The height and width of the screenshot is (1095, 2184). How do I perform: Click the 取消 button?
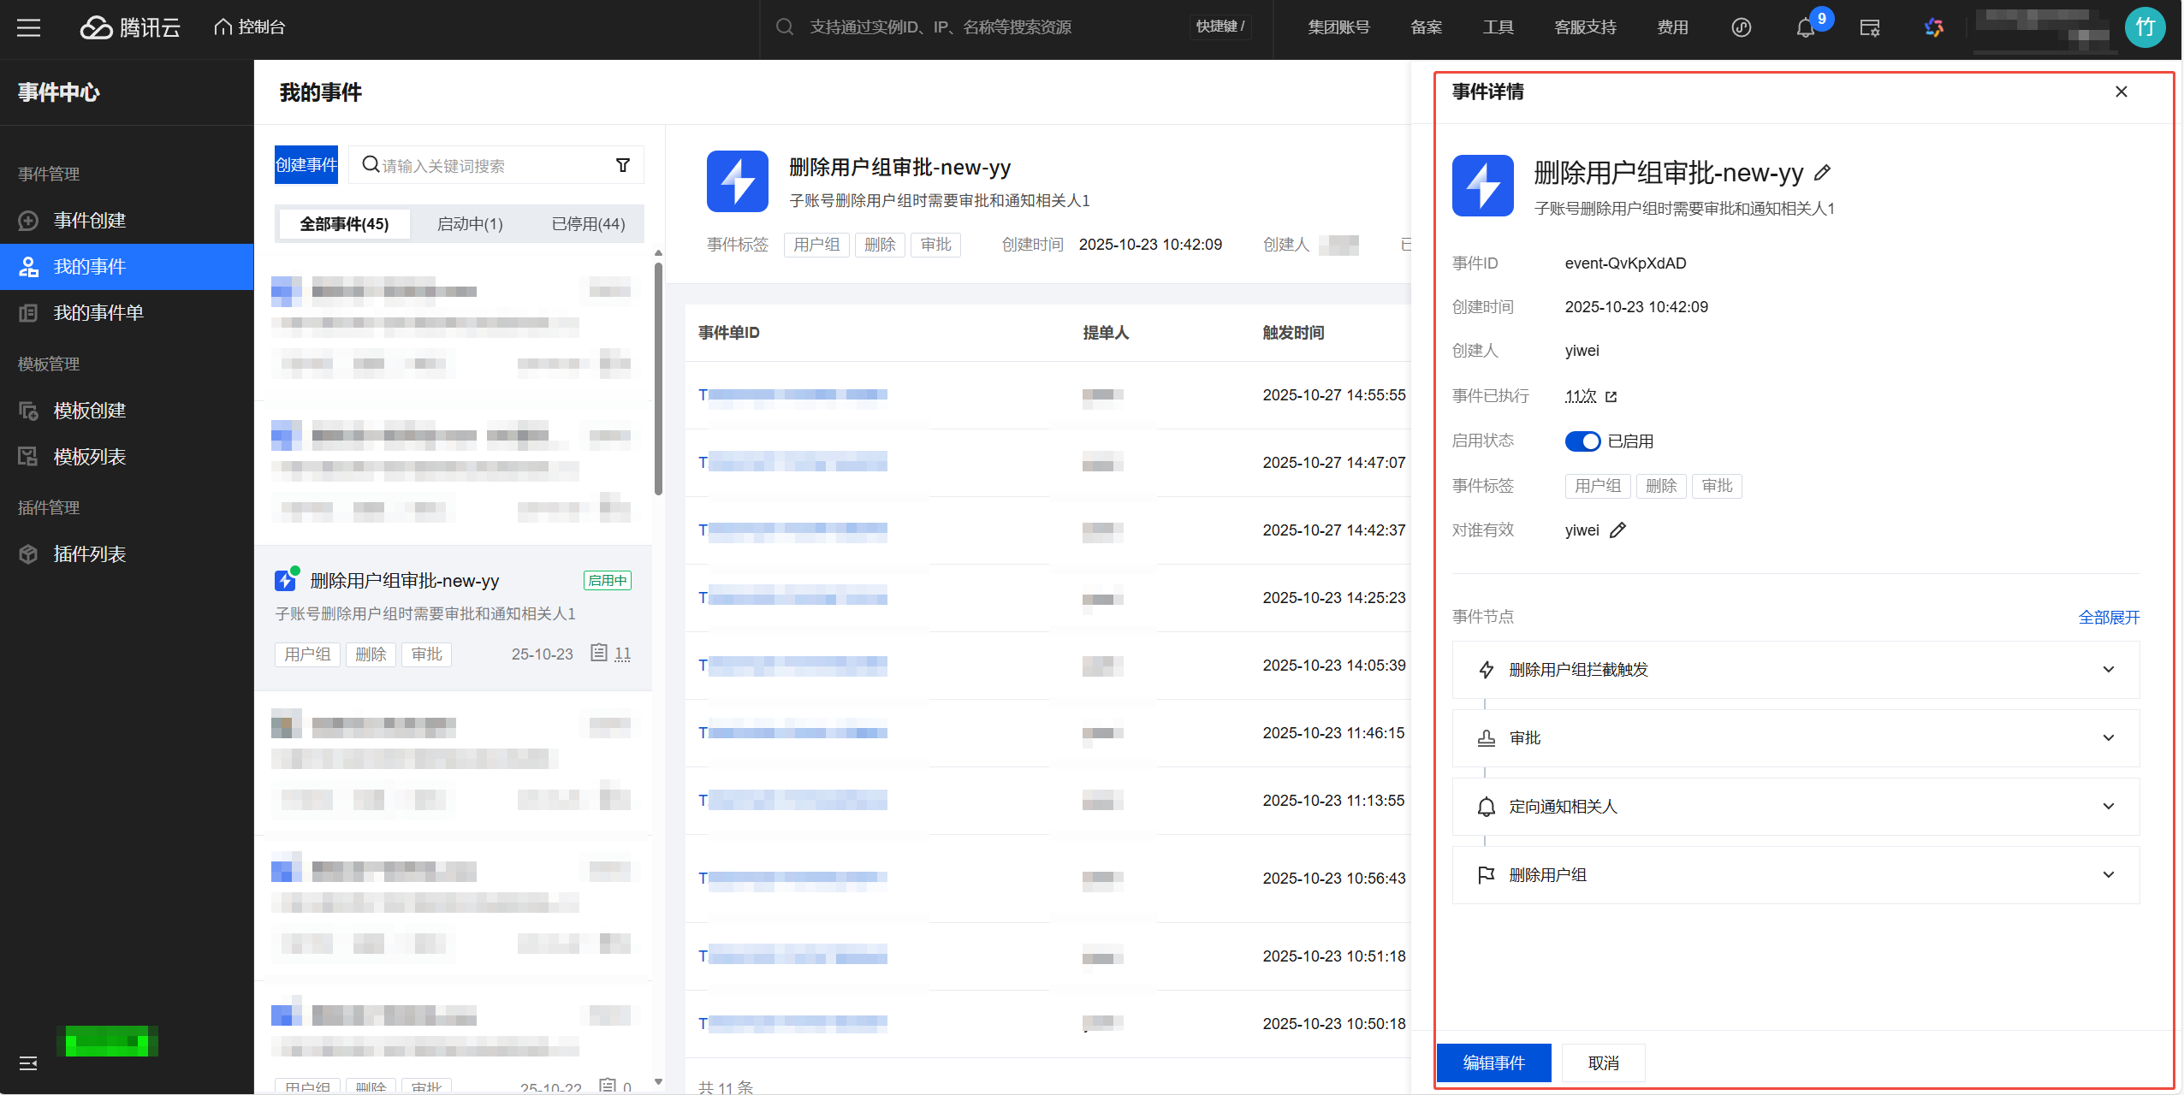coord(1603,1062)
